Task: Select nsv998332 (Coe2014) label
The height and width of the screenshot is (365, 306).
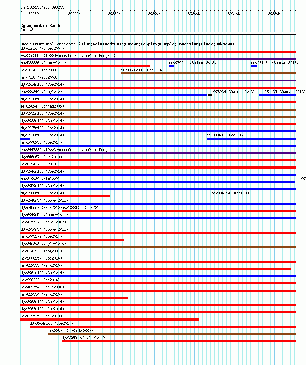Action: pyautogui.click(x=40, y=279)
